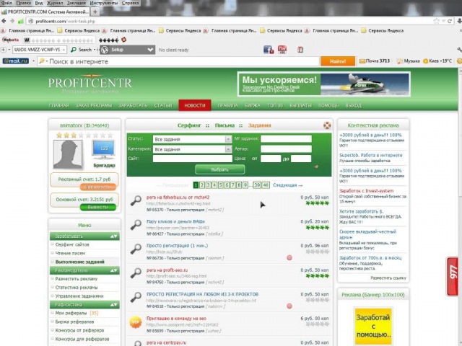Open the рега на fisherbux.ru от mchs42 link
462x346 pixels.
[x=178, y=197]
